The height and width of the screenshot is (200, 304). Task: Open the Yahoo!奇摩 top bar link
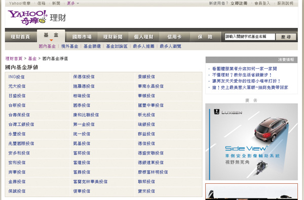pyautogui.click(x=20, y=4)
